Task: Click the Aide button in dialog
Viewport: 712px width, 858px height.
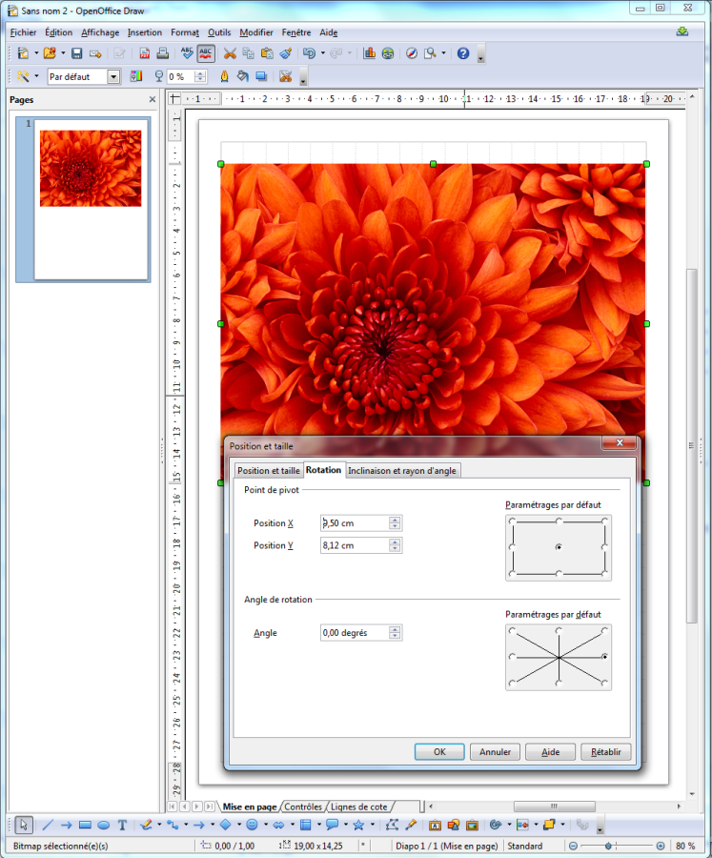Action: pyautogui.click(x=550, y=752)
